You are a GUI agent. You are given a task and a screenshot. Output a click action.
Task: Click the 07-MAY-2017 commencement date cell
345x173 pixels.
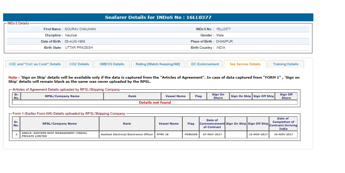(x=212, y=135)
